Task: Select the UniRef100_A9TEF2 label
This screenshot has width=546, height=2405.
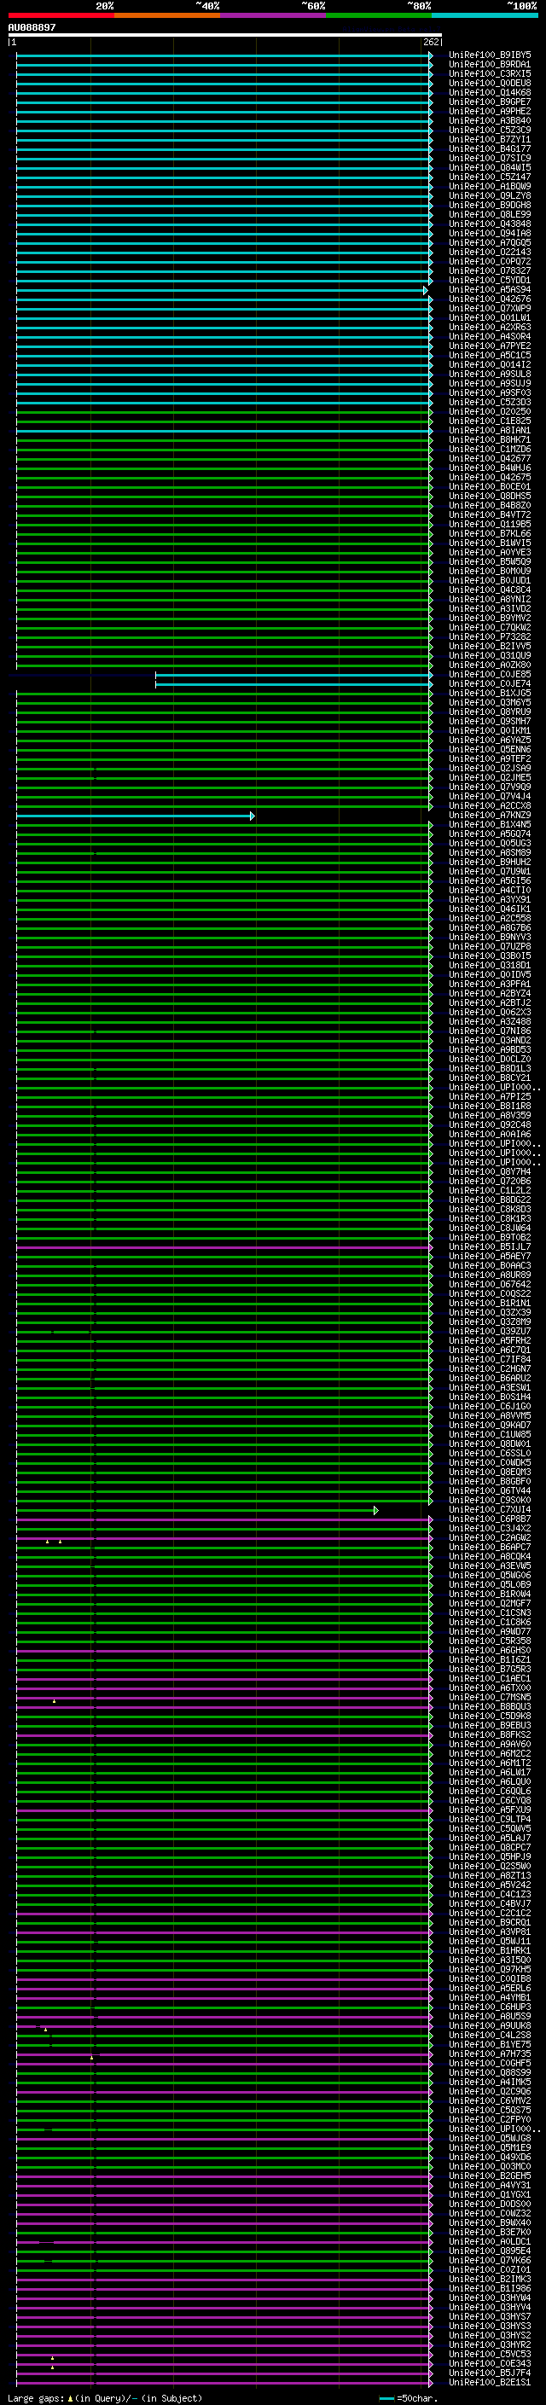Action: (x=489, y=759)
